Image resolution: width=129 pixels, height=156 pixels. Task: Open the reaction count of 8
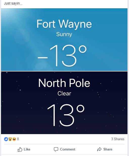point(18,139)
